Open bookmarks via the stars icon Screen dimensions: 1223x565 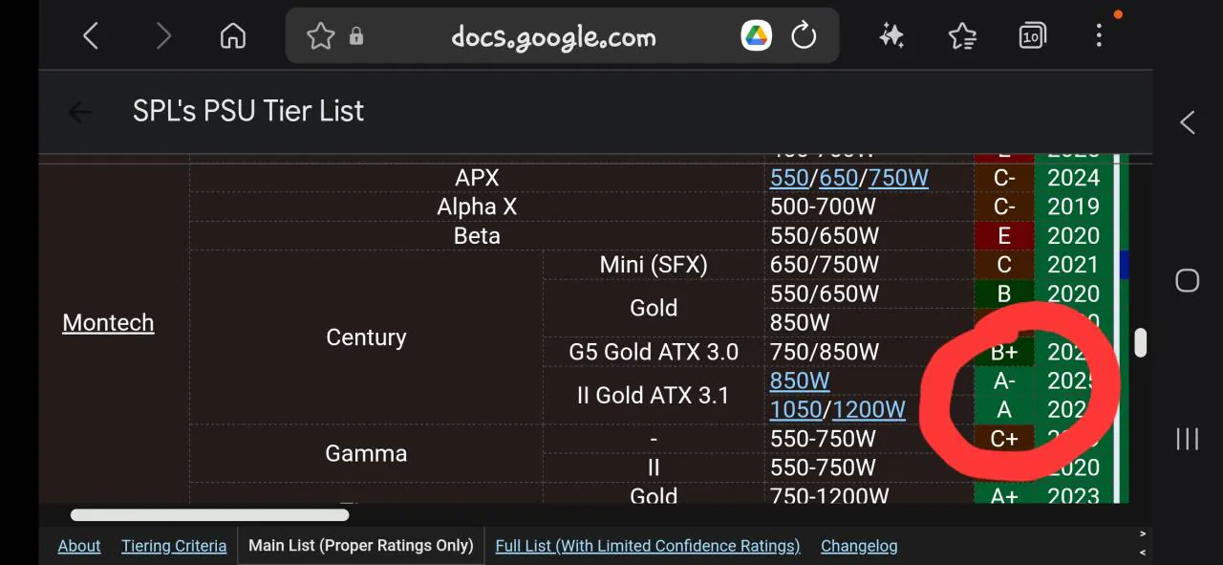coord(961,35)
